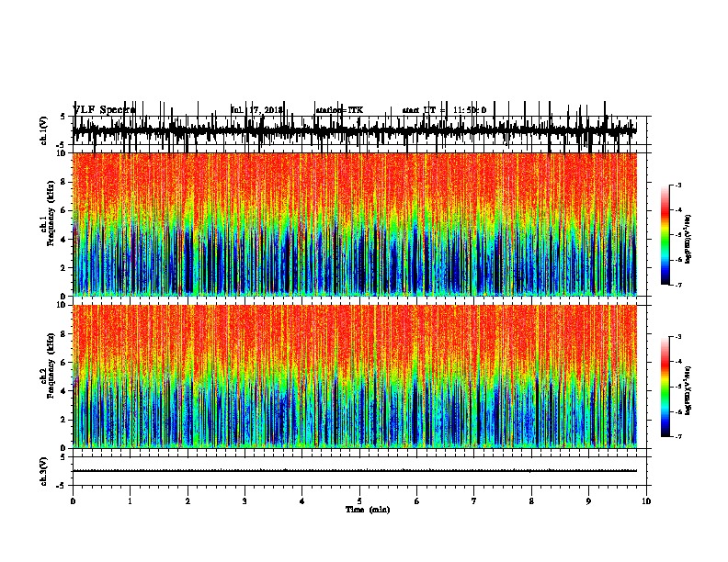This screenshot has width=728, height=562.
Task: Click the date text "Jul. 17, 2012"
Action: tap(256, 110)
